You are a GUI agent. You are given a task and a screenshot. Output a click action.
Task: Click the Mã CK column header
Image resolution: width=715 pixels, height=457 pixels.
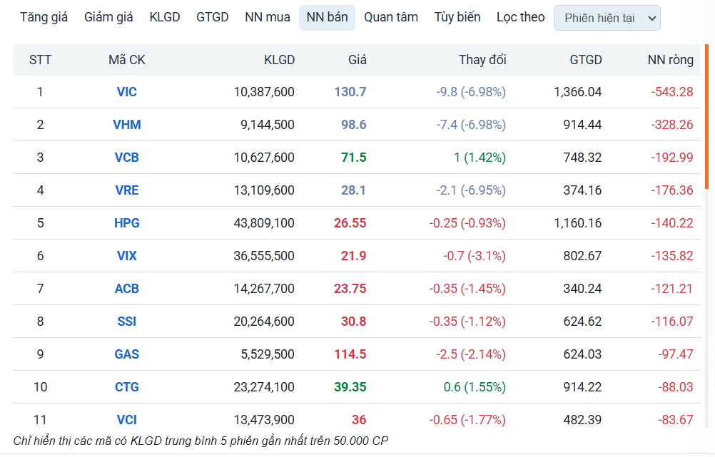(127, 60)
